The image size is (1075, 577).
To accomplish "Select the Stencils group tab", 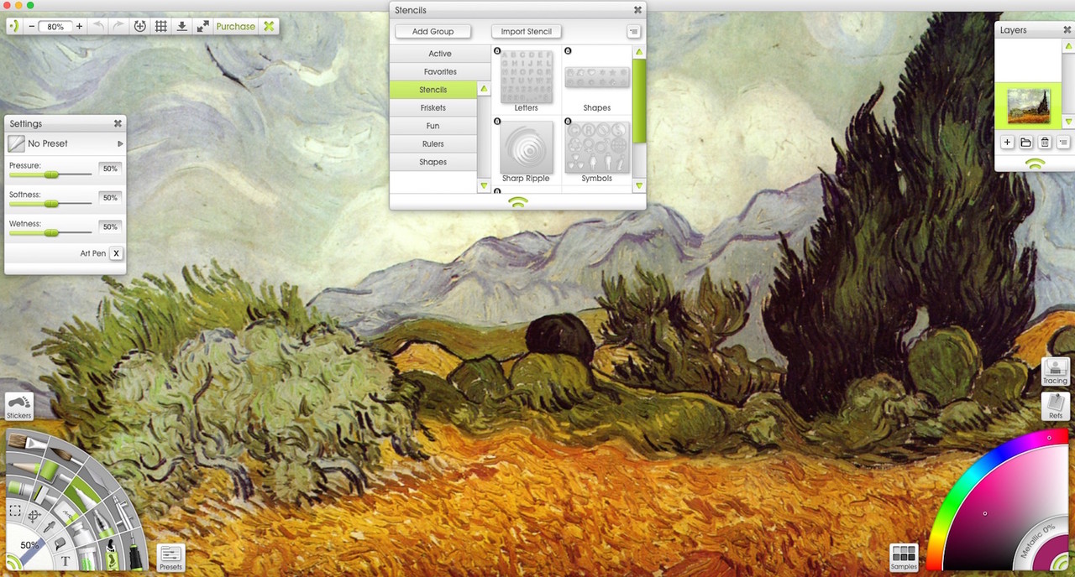I will click(433, 90).
